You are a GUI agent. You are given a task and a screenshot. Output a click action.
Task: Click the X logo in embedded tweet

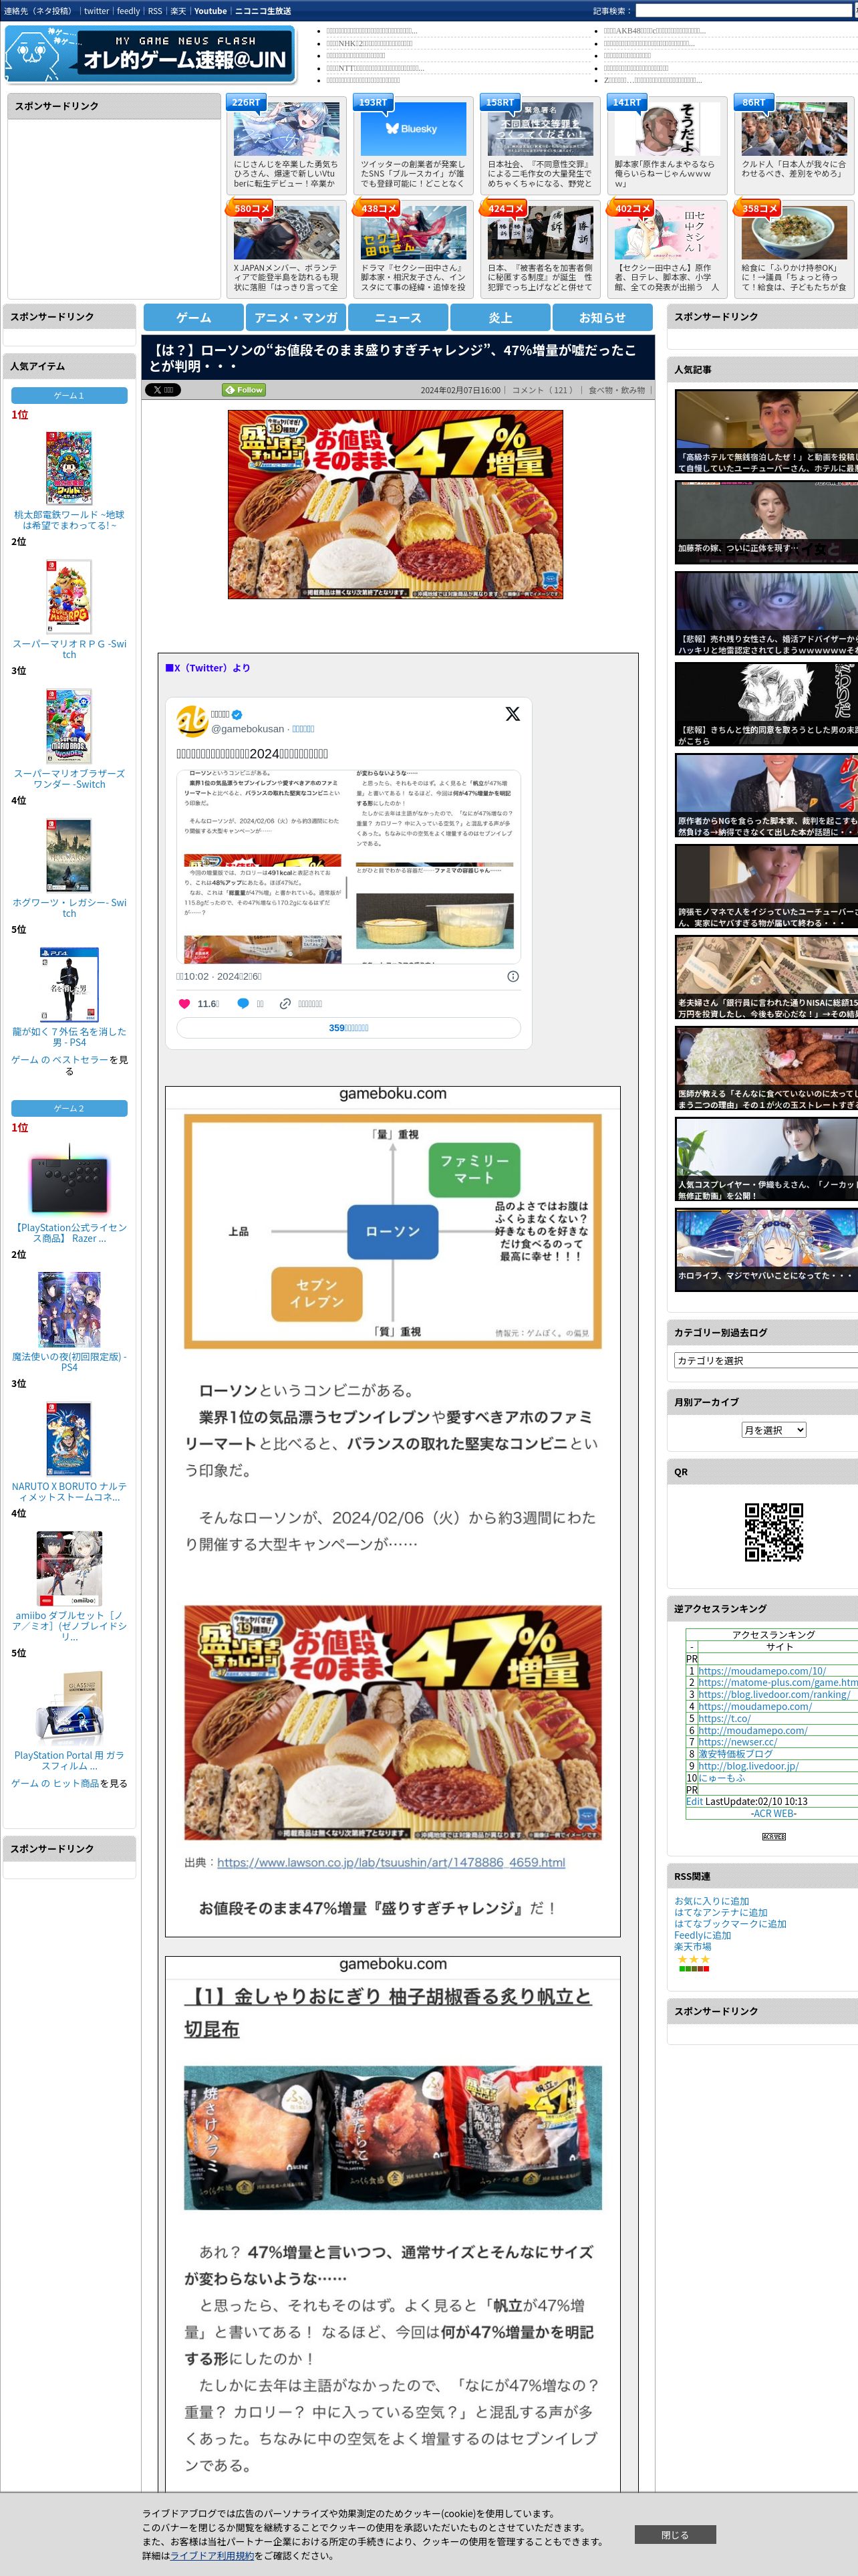[513, 714]
